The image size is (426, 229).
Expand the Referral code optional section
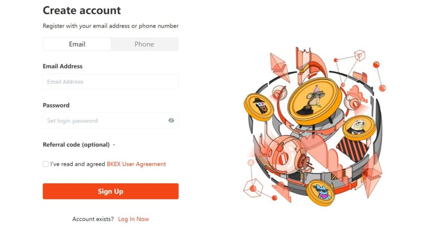coord(114,145)
